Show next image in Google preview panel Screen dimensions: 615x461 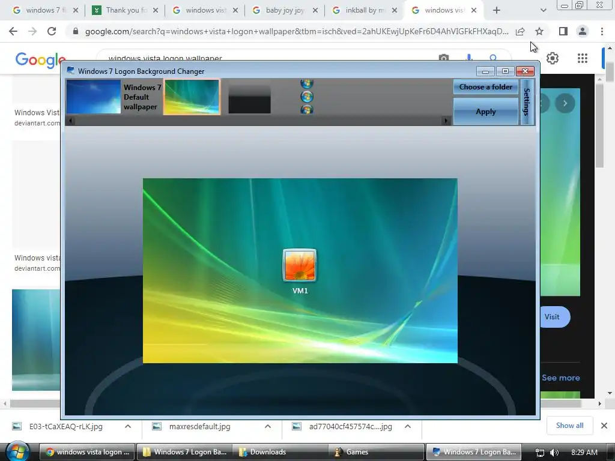point(565,103)
